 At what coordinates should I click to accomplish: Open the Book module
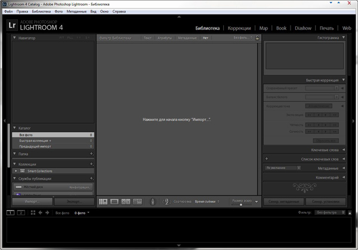tap(281, 28)
